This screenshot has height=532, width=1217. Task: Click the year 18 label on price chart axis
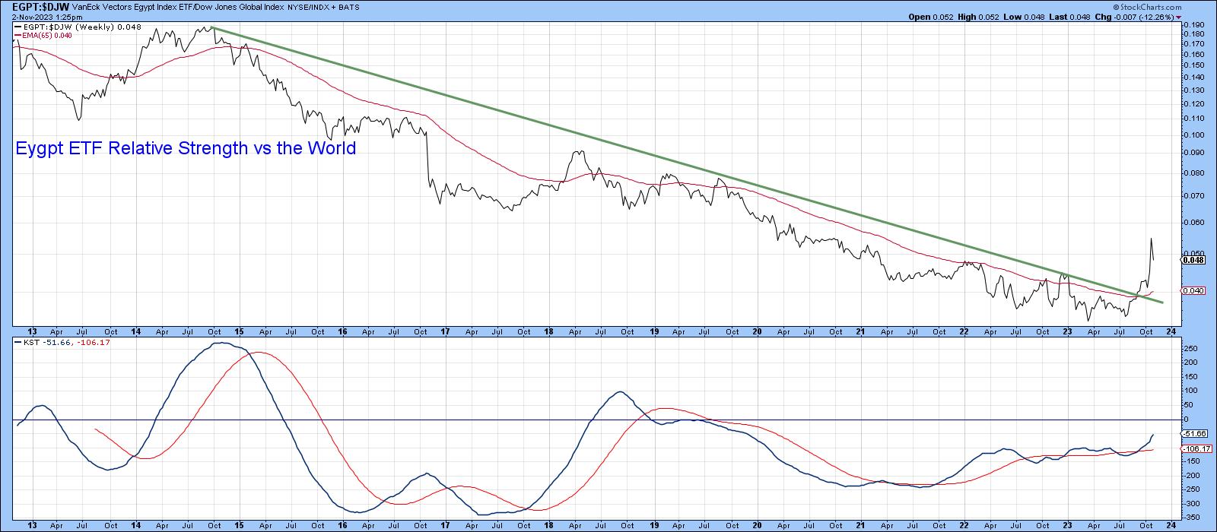[x=550, y=331]
